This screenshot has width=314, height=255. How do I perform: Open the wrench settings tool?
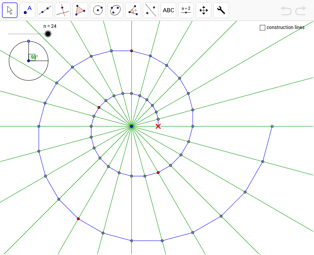coord(221,10)
